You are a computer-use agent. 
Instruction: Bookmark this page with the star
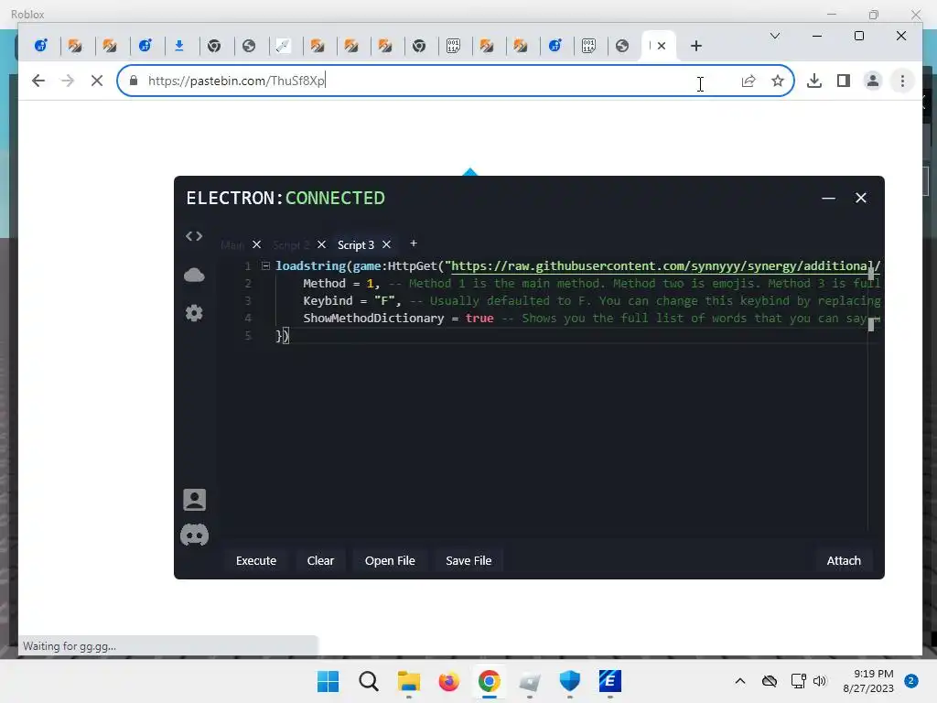point(778,81)
